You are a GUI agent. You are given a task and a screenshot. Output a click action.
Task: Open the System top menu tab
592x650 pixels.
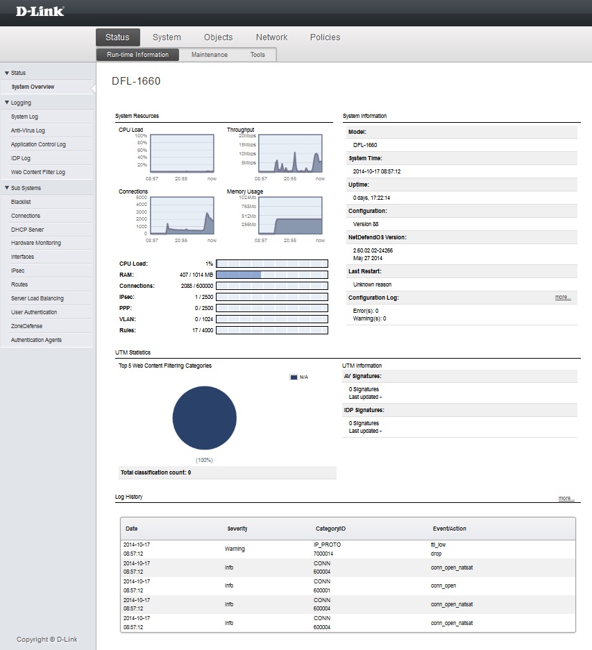(x=167, y=37)
